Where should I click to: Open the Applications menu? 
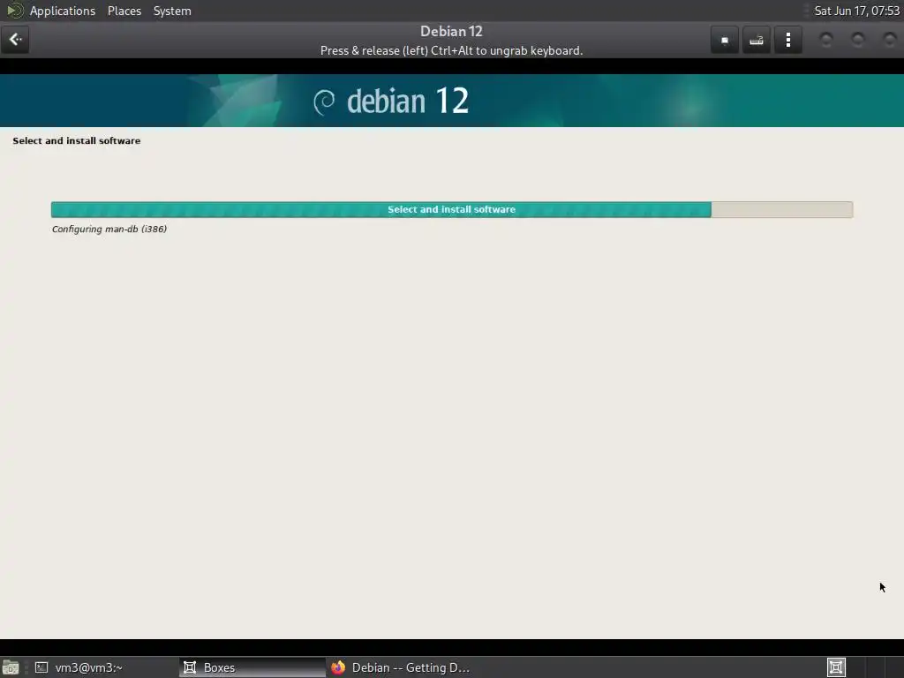coord(63,11)
